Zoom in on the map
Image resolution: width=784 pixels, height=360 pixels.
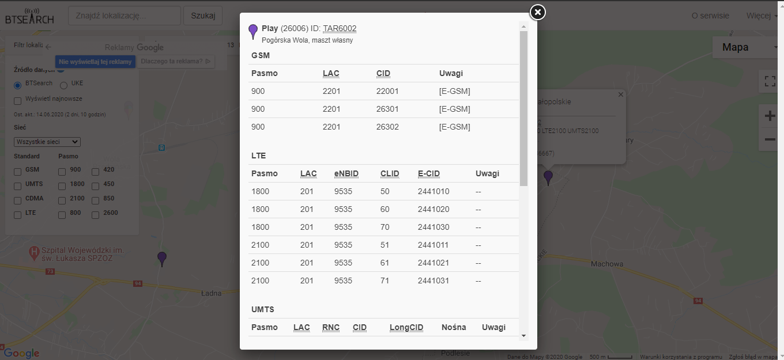pos(770,116)
